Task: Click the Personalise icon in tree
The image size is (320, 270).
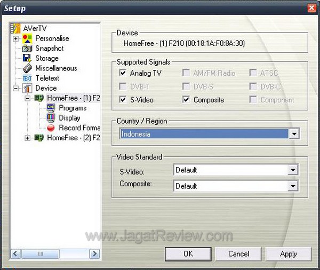Action: coord(27,38)
